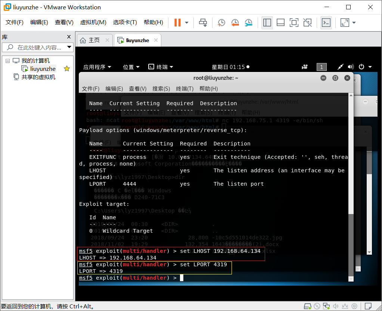Open 位置 menu in guest panel
The height and width of the screenshot is (311, 382).
131,67
